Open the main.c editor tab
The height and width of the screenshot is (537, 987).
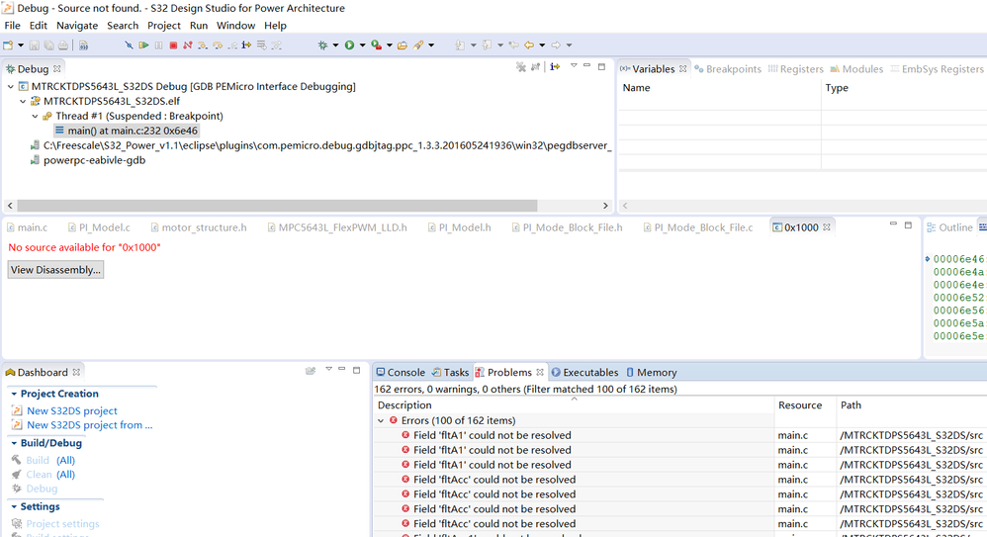tap(27, 227)
